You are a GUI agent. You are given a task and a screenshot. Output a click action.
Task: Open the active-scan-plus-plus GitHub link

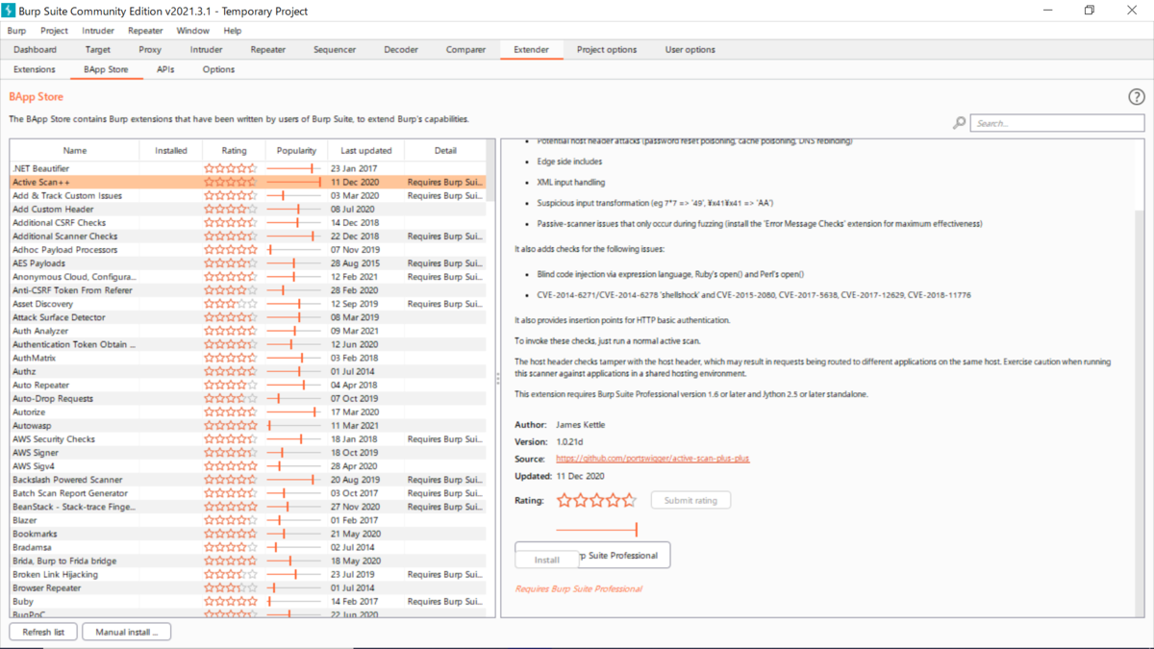tap(652, 459)
